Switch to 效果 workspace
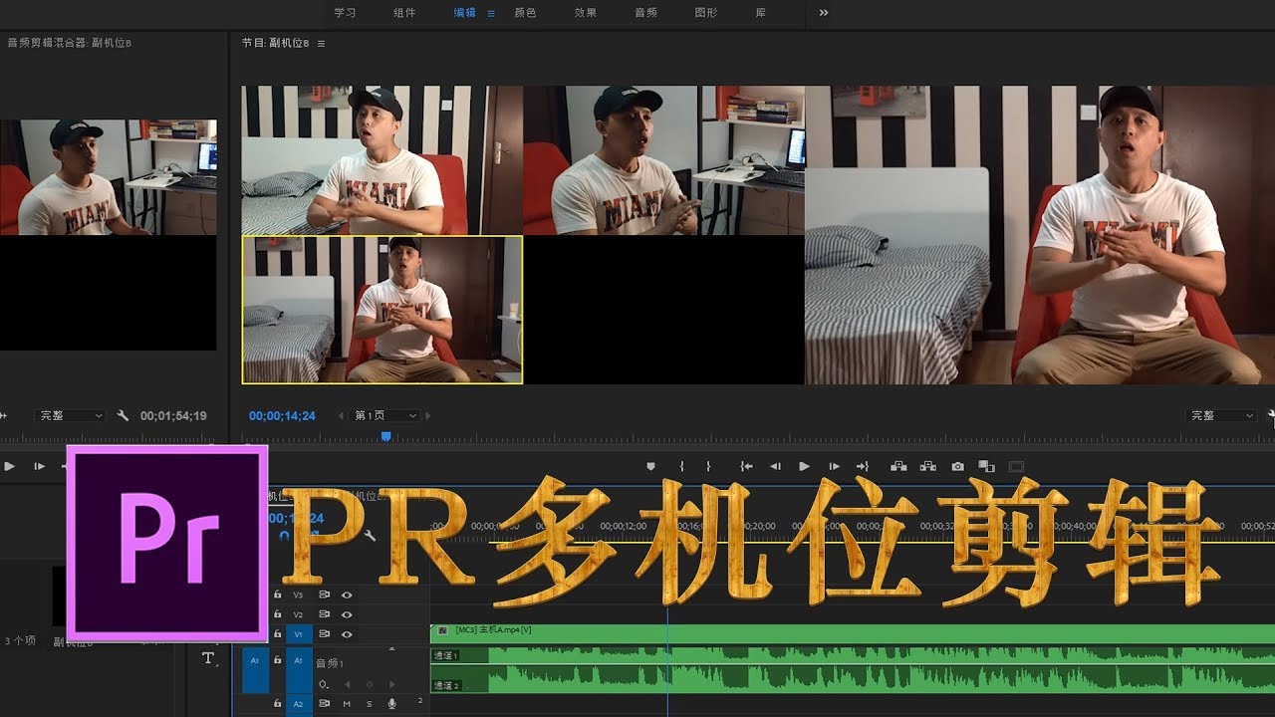This screenshot has height=717, width=1275. [x=586, y=13]
